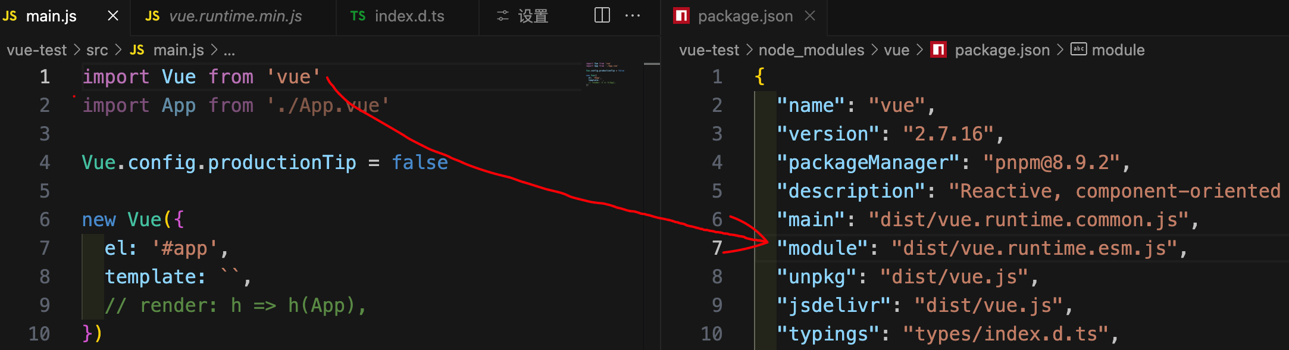1289x350 pixels.
Task: Click the JS icon in left breadcrumb
Action: (x=137, y=50)
